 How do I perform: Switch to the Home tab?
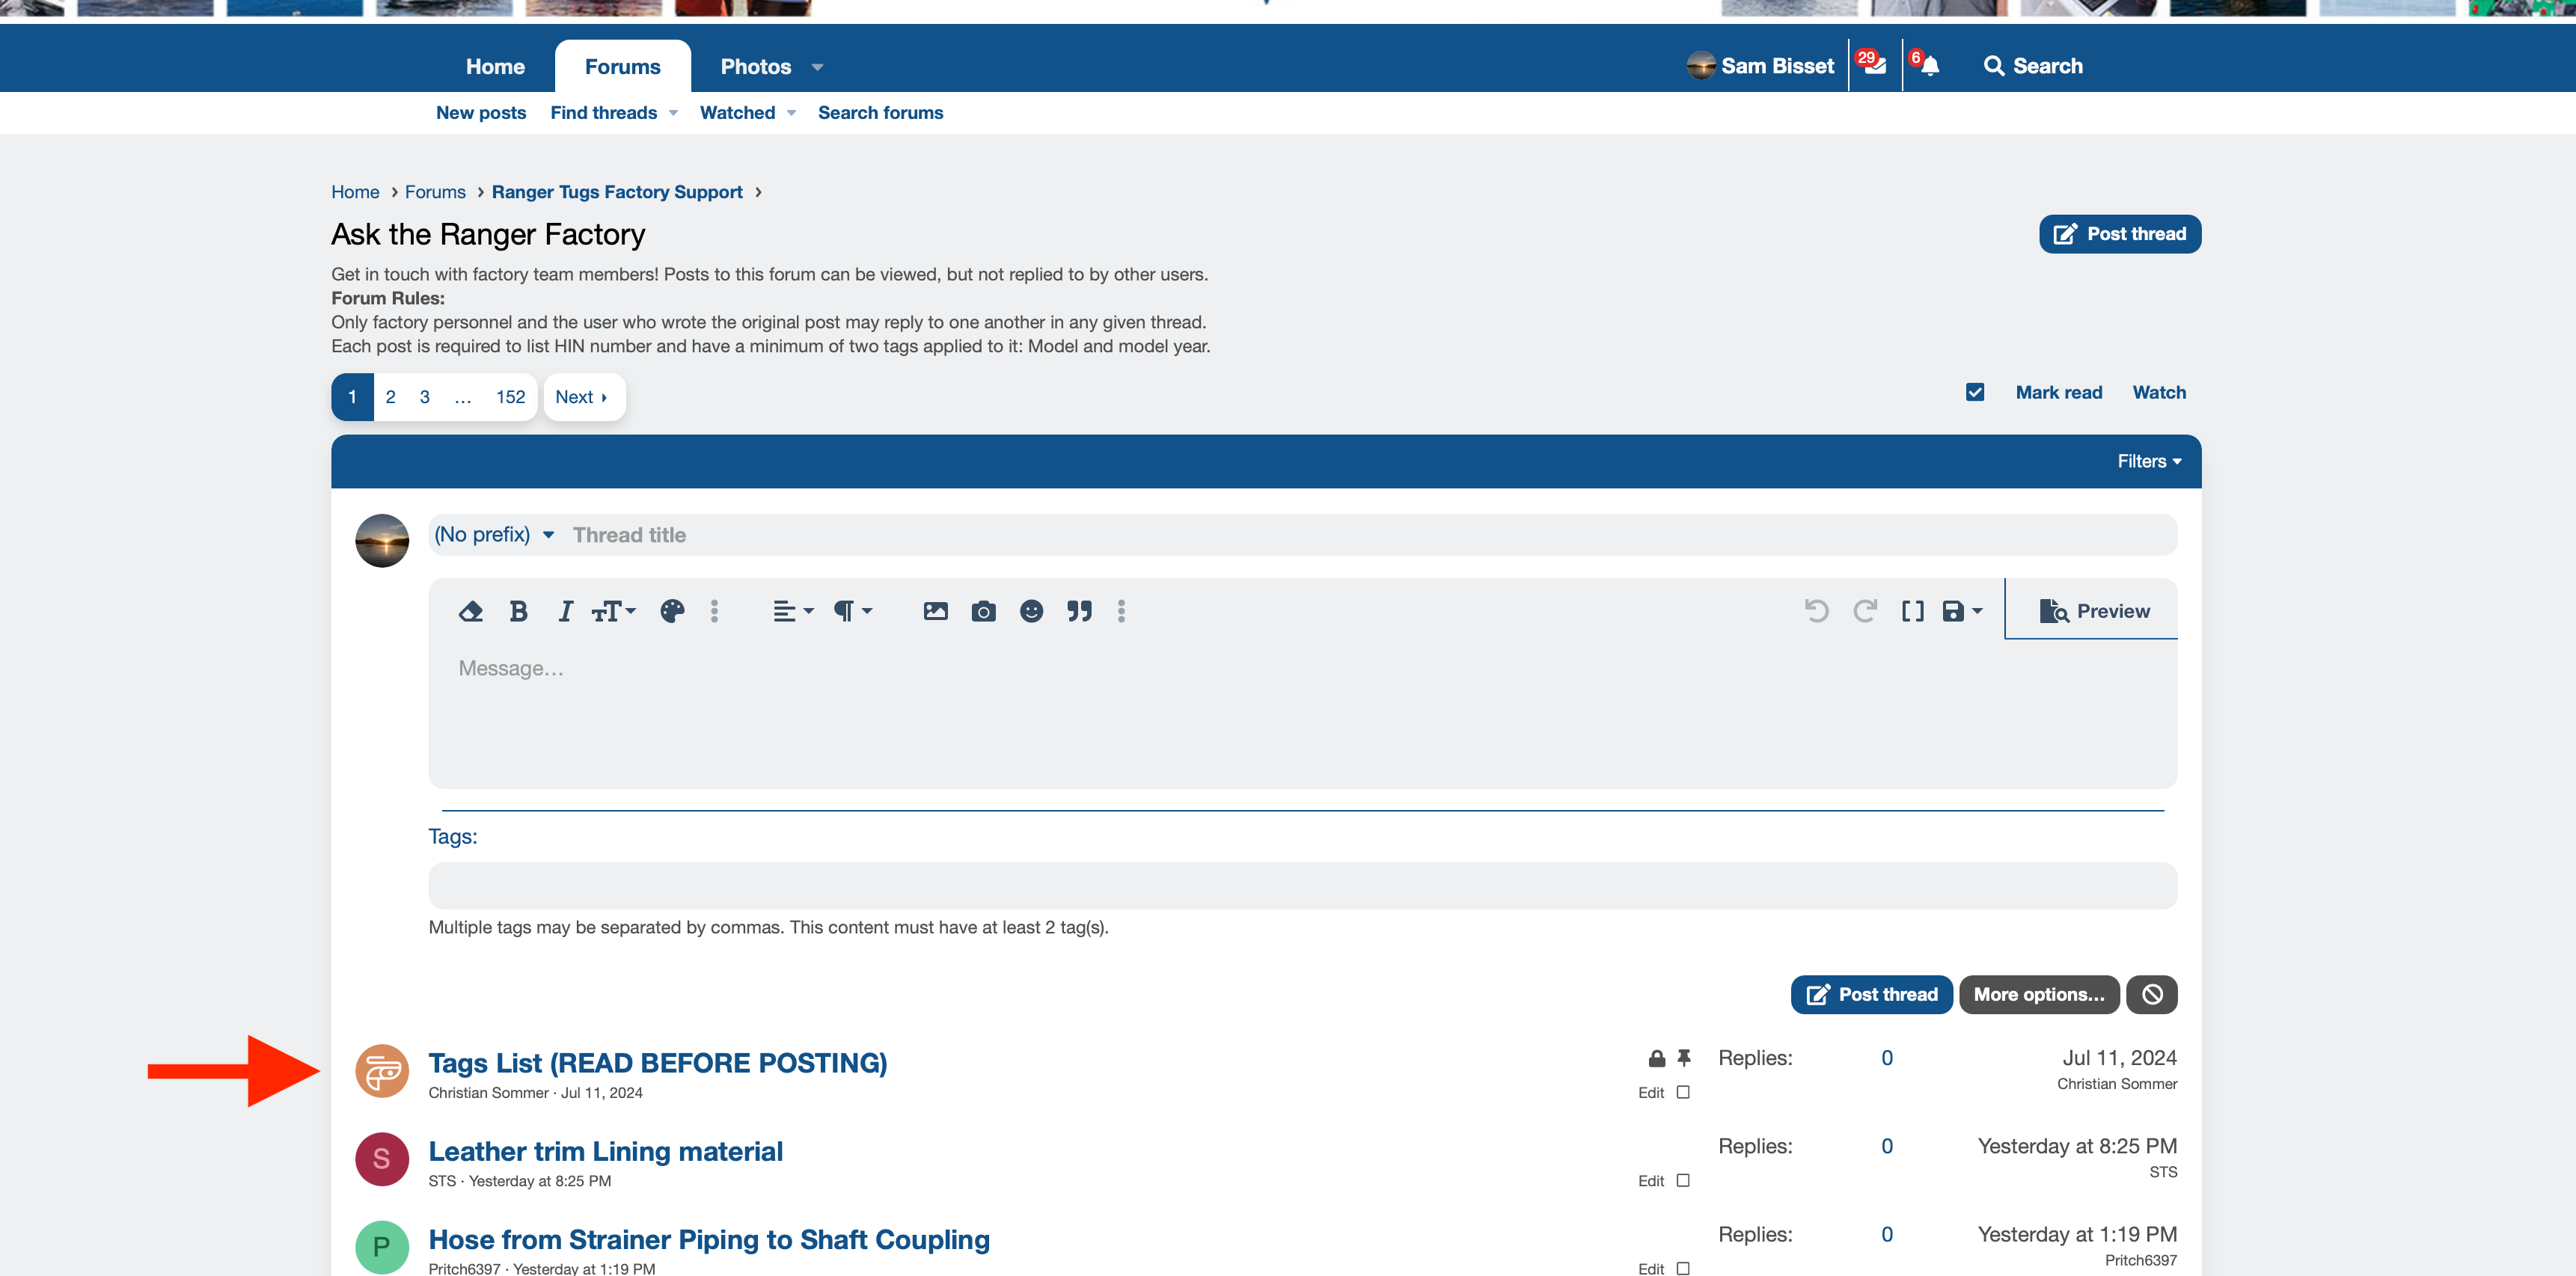pos(495,67)
